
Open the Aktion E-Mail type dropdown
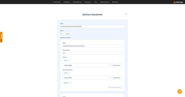[x=66, y=60]
